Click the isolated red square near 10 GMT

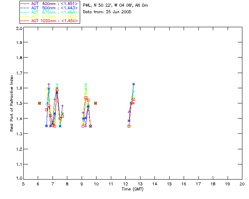(x=95, y=103)
